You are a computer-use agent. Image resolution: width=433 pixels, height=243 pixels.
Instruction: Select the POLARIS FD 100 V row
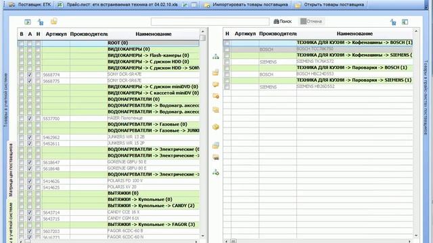coord(108,181)
